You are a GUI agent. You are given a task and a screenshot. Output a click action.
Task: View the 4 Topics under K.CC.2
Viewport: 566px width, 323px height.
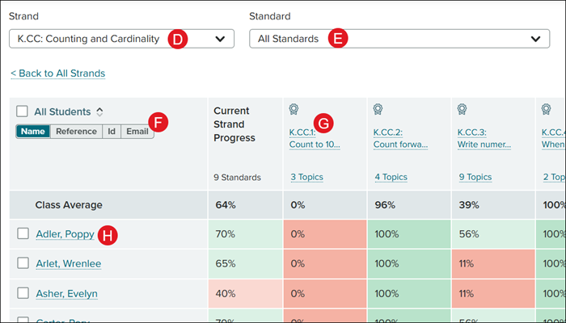[391, 177]
